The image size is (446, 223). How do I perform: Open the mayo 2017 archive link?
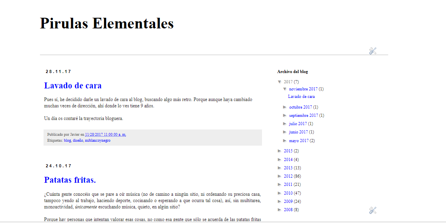[299, 141]
